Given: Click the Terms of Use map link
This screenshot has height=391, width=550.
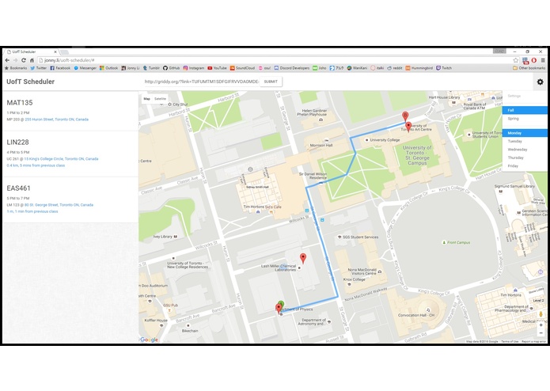Looking at the screenshot, I should [510, 342].
